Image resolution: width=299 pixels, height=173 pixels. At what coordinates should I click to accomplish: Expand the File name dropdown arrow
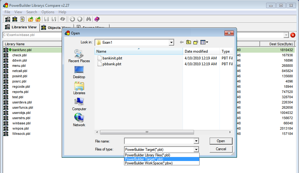pos(196,141)
